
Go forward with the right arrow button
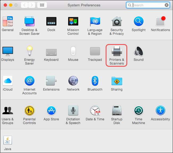click(x=32, y=5)
